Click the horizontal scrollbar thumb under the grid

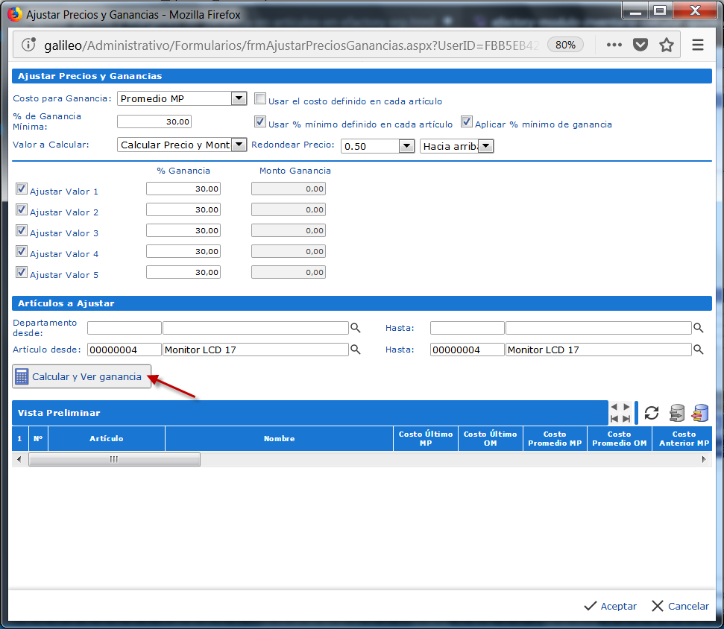pyautogui.click(x=114, y=460)
